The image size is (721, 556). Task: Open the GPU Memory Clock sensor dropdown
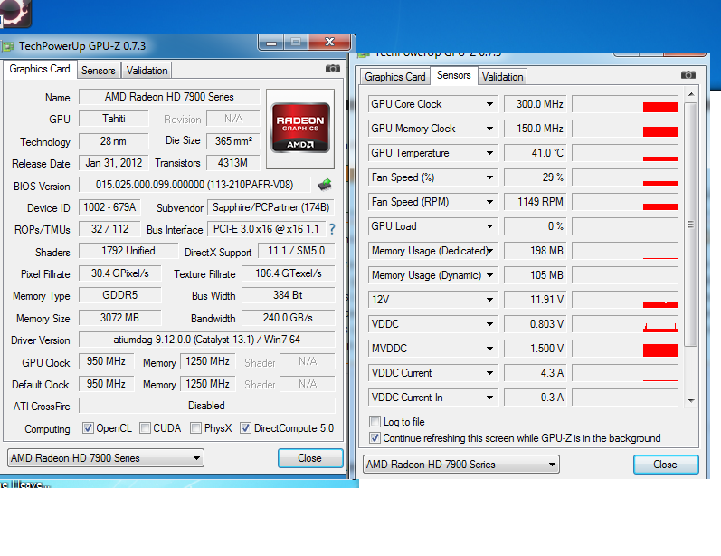pos(490,129)
